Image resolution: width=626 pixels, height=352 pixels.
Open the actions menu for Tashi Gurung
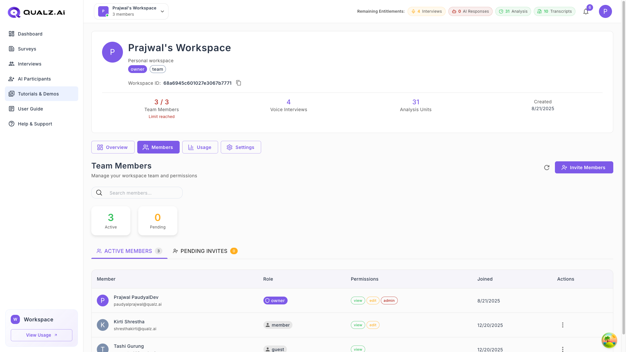tap(563, 349)
